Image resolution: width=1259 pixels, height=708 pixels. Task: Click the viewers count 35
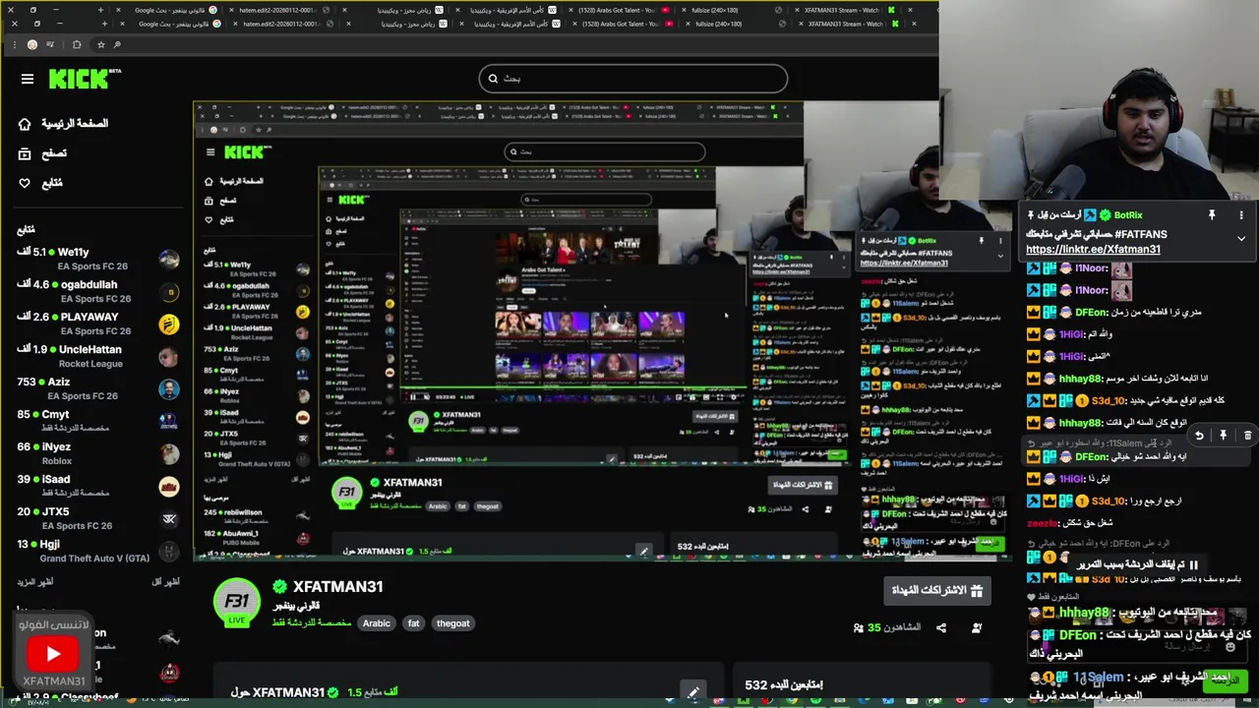click(x=888, y=627)
